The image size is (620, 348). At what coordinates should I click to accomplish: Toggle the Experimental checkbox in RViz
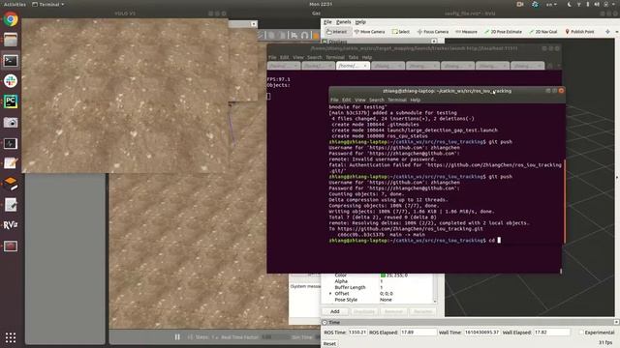(x=581, y=333)
